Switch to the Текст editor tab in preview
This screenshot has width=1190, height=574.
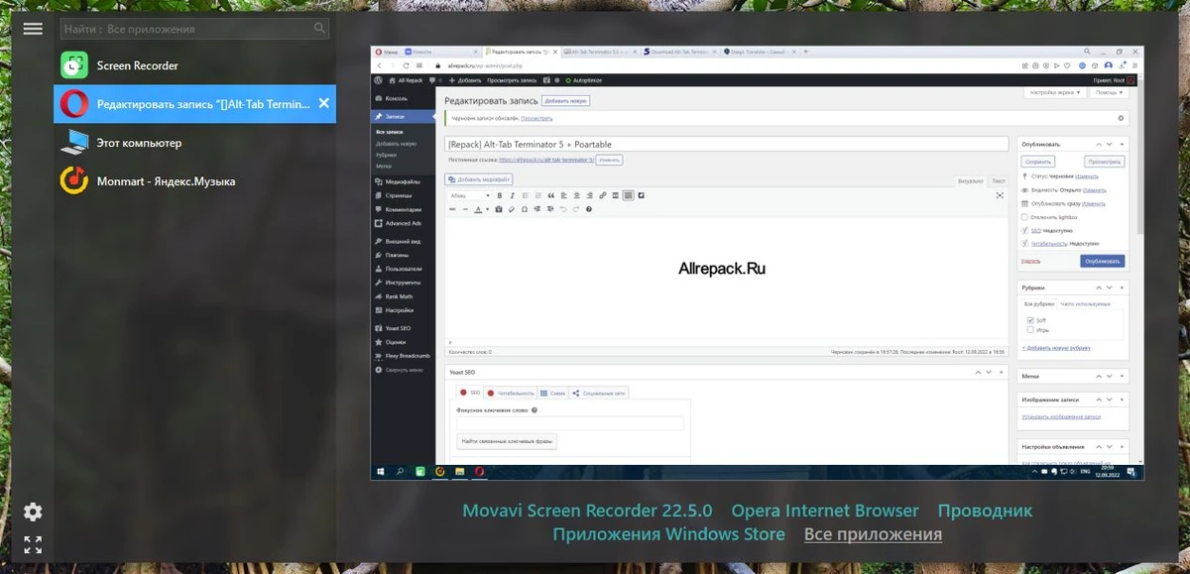(x=999, y=181)
